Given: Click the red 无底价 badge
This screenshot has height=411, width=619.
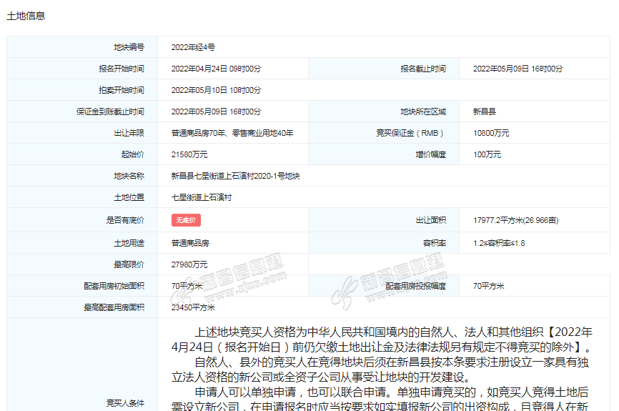Looking at the screenshot, I should tap(186, 221).
